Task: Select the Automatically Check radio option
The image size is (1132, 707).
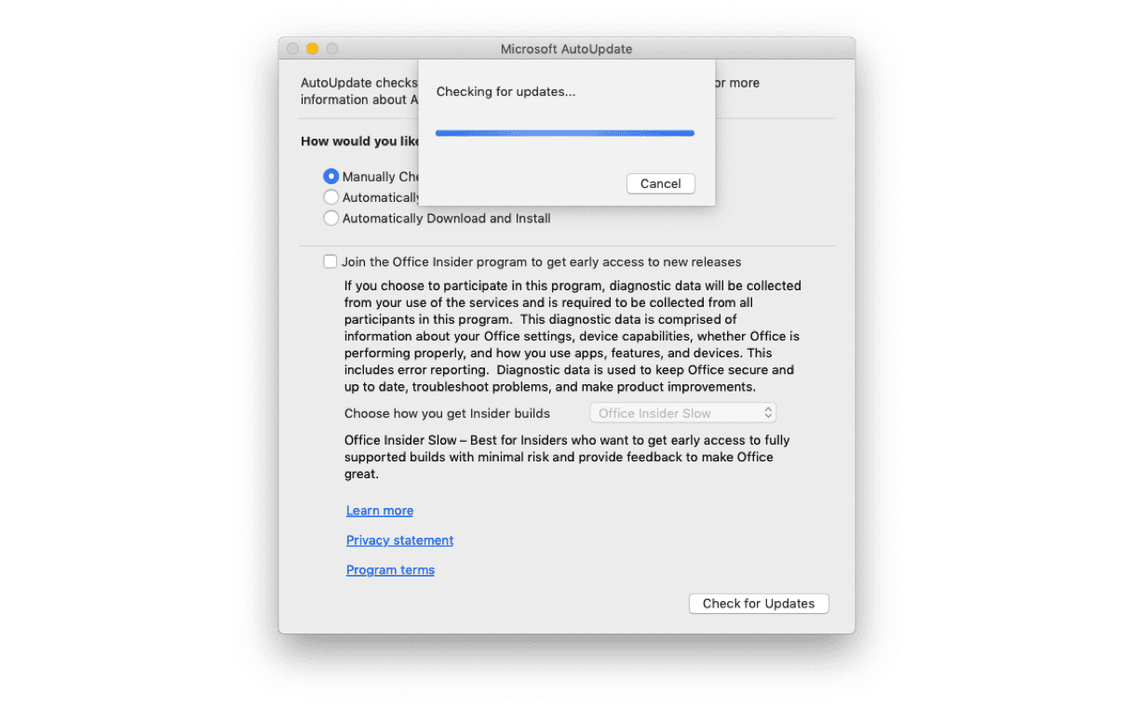Action: 330,197
